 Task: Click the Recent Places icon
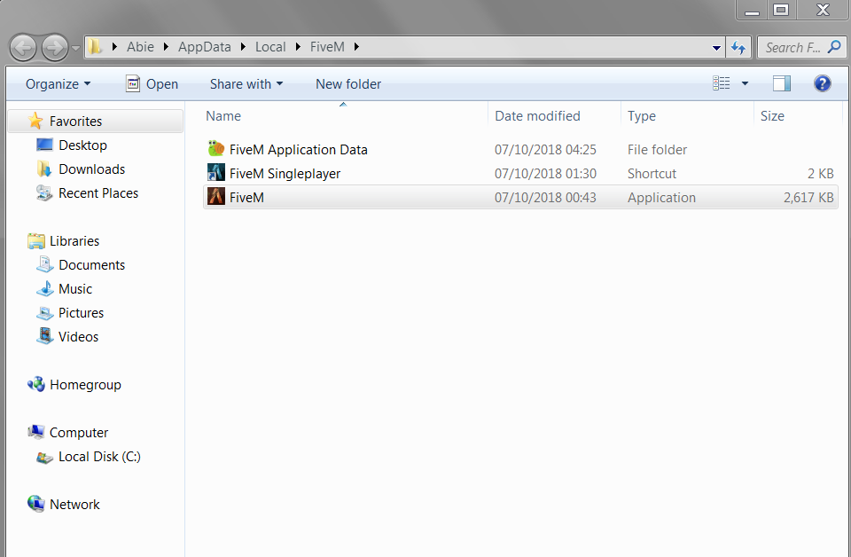point(44,192)
